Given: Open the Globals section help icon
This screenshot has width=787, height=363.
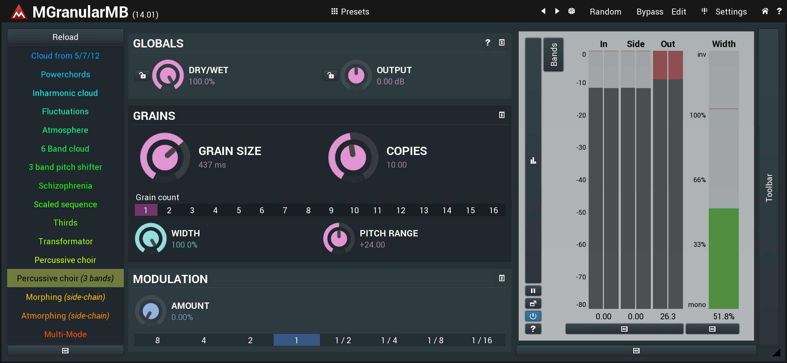Looking at the screenshot, I should 487,43.
